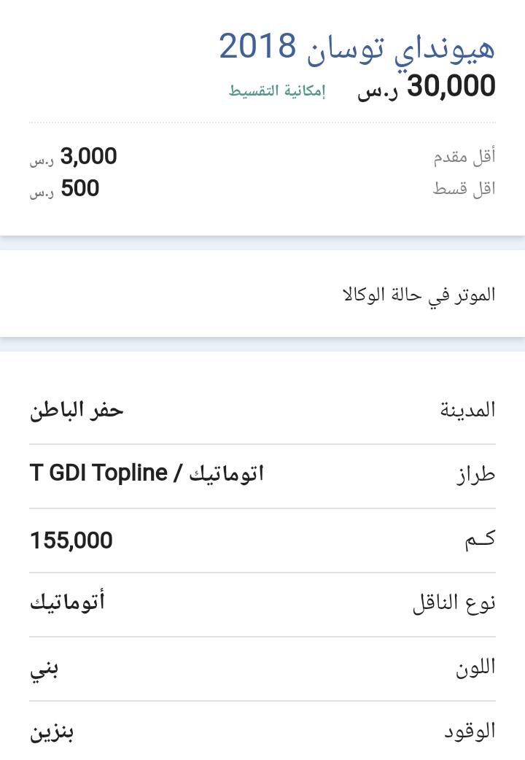The width and height of the screenshot is (525, 760).
Task: Tap the أتوماتيك transmission value
Action: click(x=67, y=602)
